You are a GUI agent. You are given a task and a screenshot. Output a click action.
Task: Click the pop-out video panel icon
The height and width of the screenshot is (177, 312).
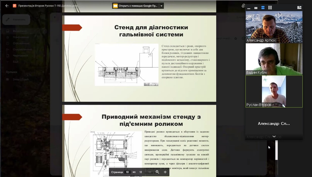299,8
